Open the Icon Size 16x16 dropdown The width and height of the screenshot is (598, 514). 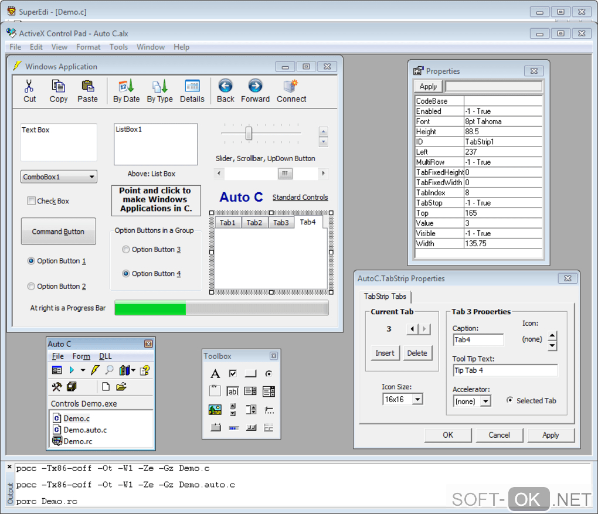417,400
